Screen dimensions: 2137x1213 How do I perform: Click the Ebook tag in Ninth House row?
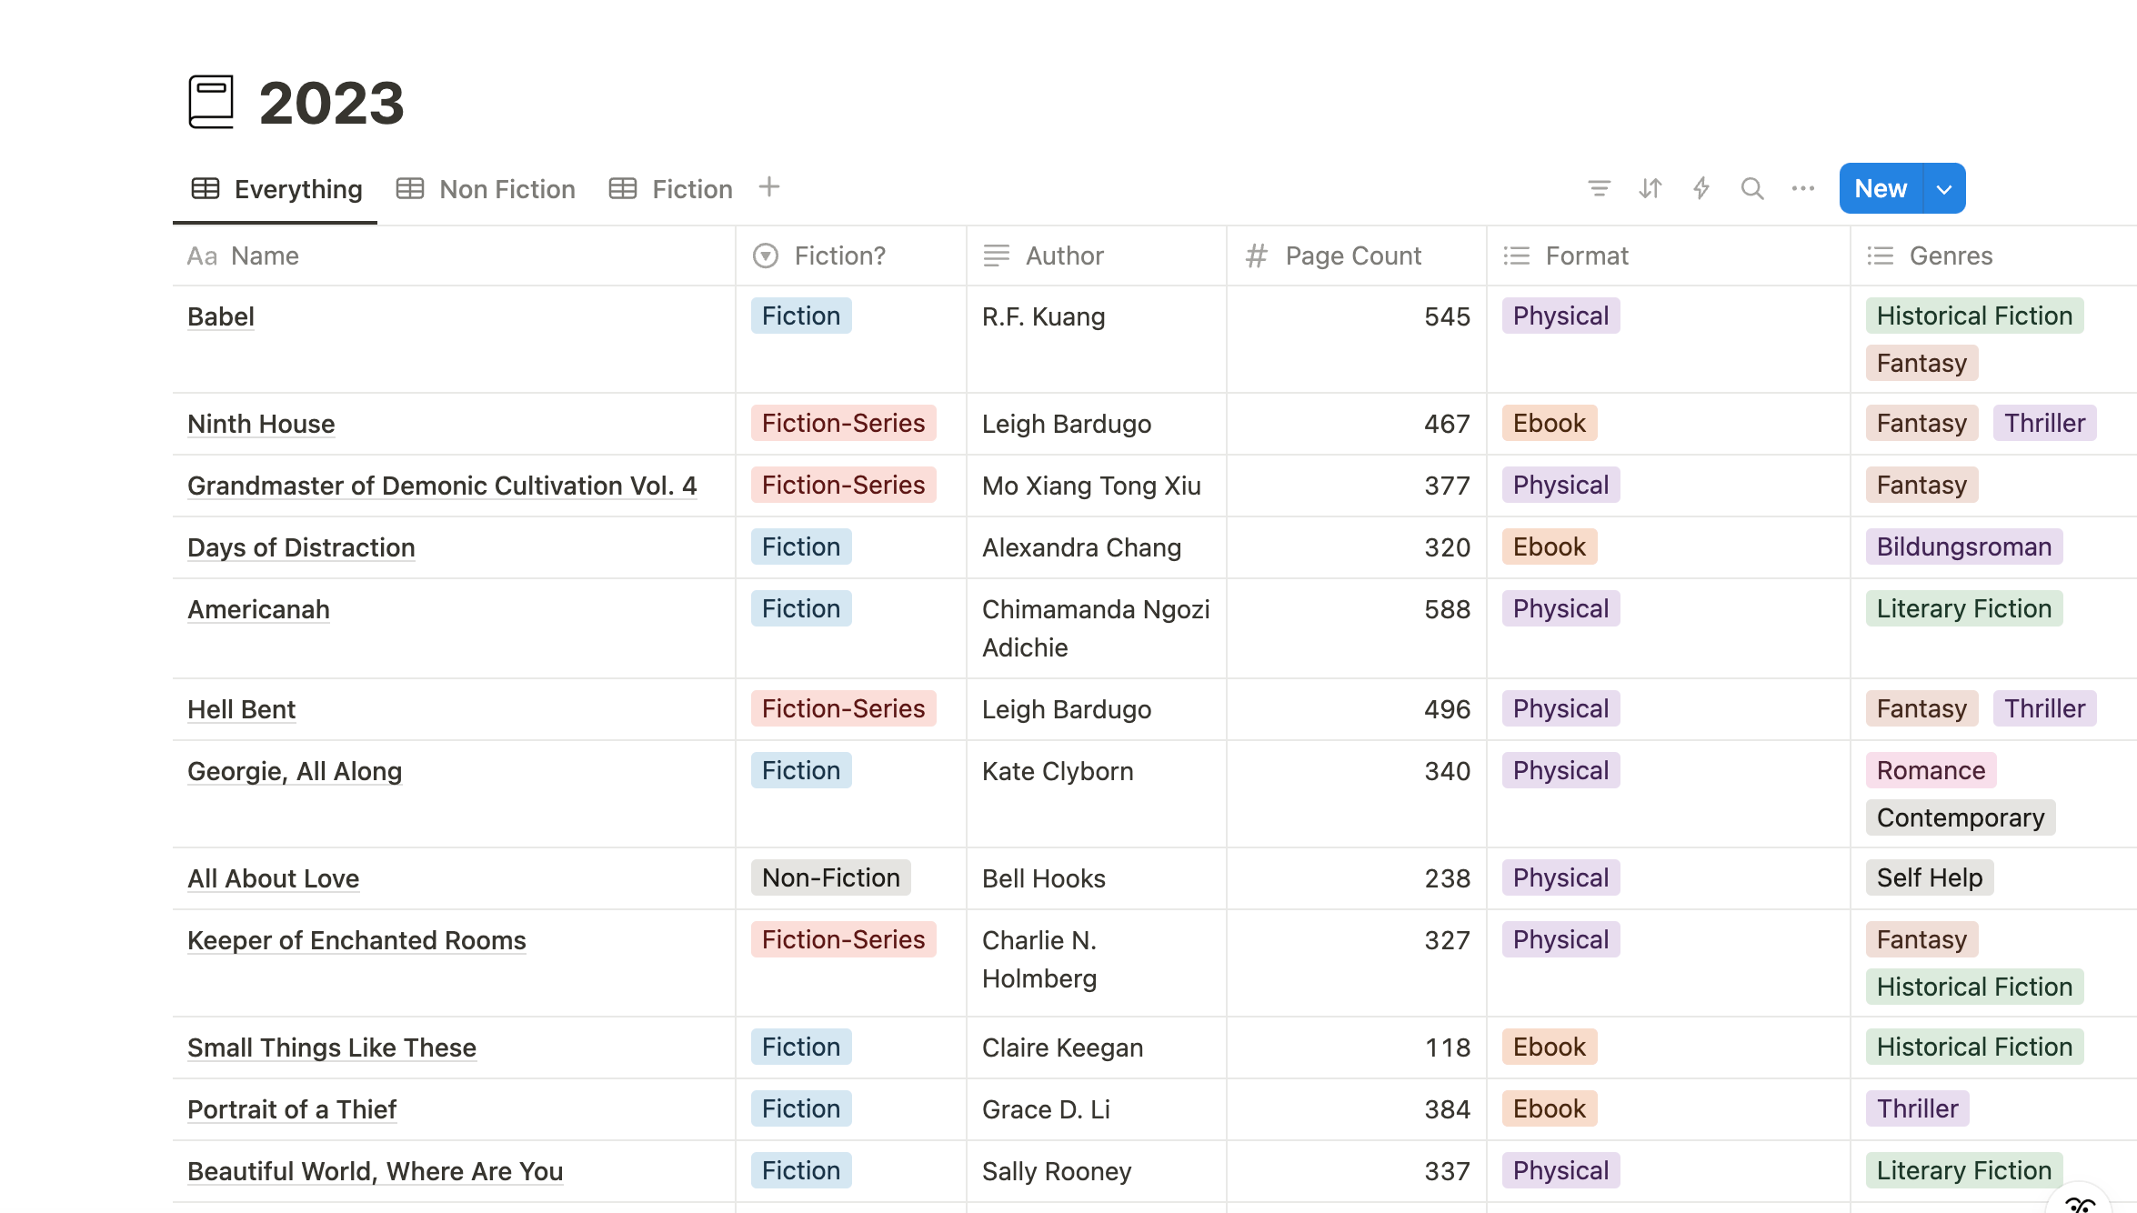click(x=1549, y=423)
